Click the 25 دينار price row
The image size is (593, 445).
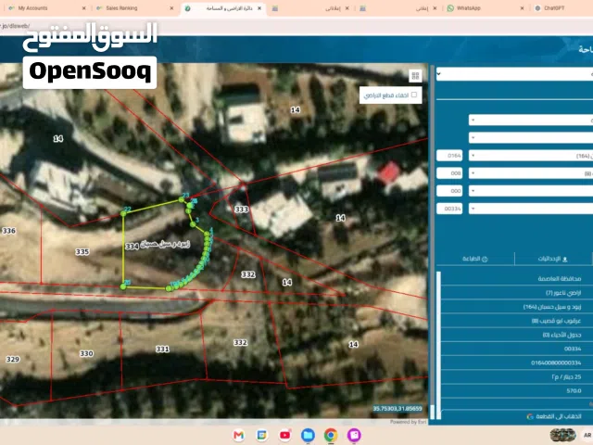(517, 377)
